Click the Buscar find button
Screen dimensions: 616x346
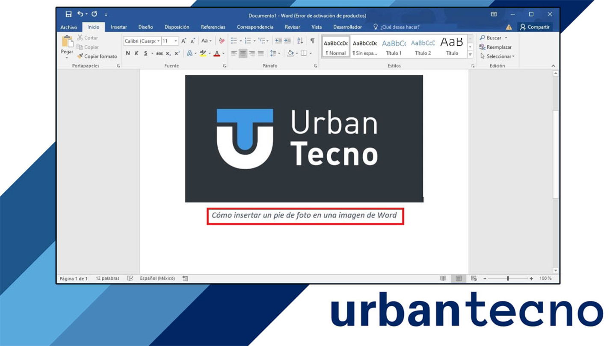click(x=490, y=38)
